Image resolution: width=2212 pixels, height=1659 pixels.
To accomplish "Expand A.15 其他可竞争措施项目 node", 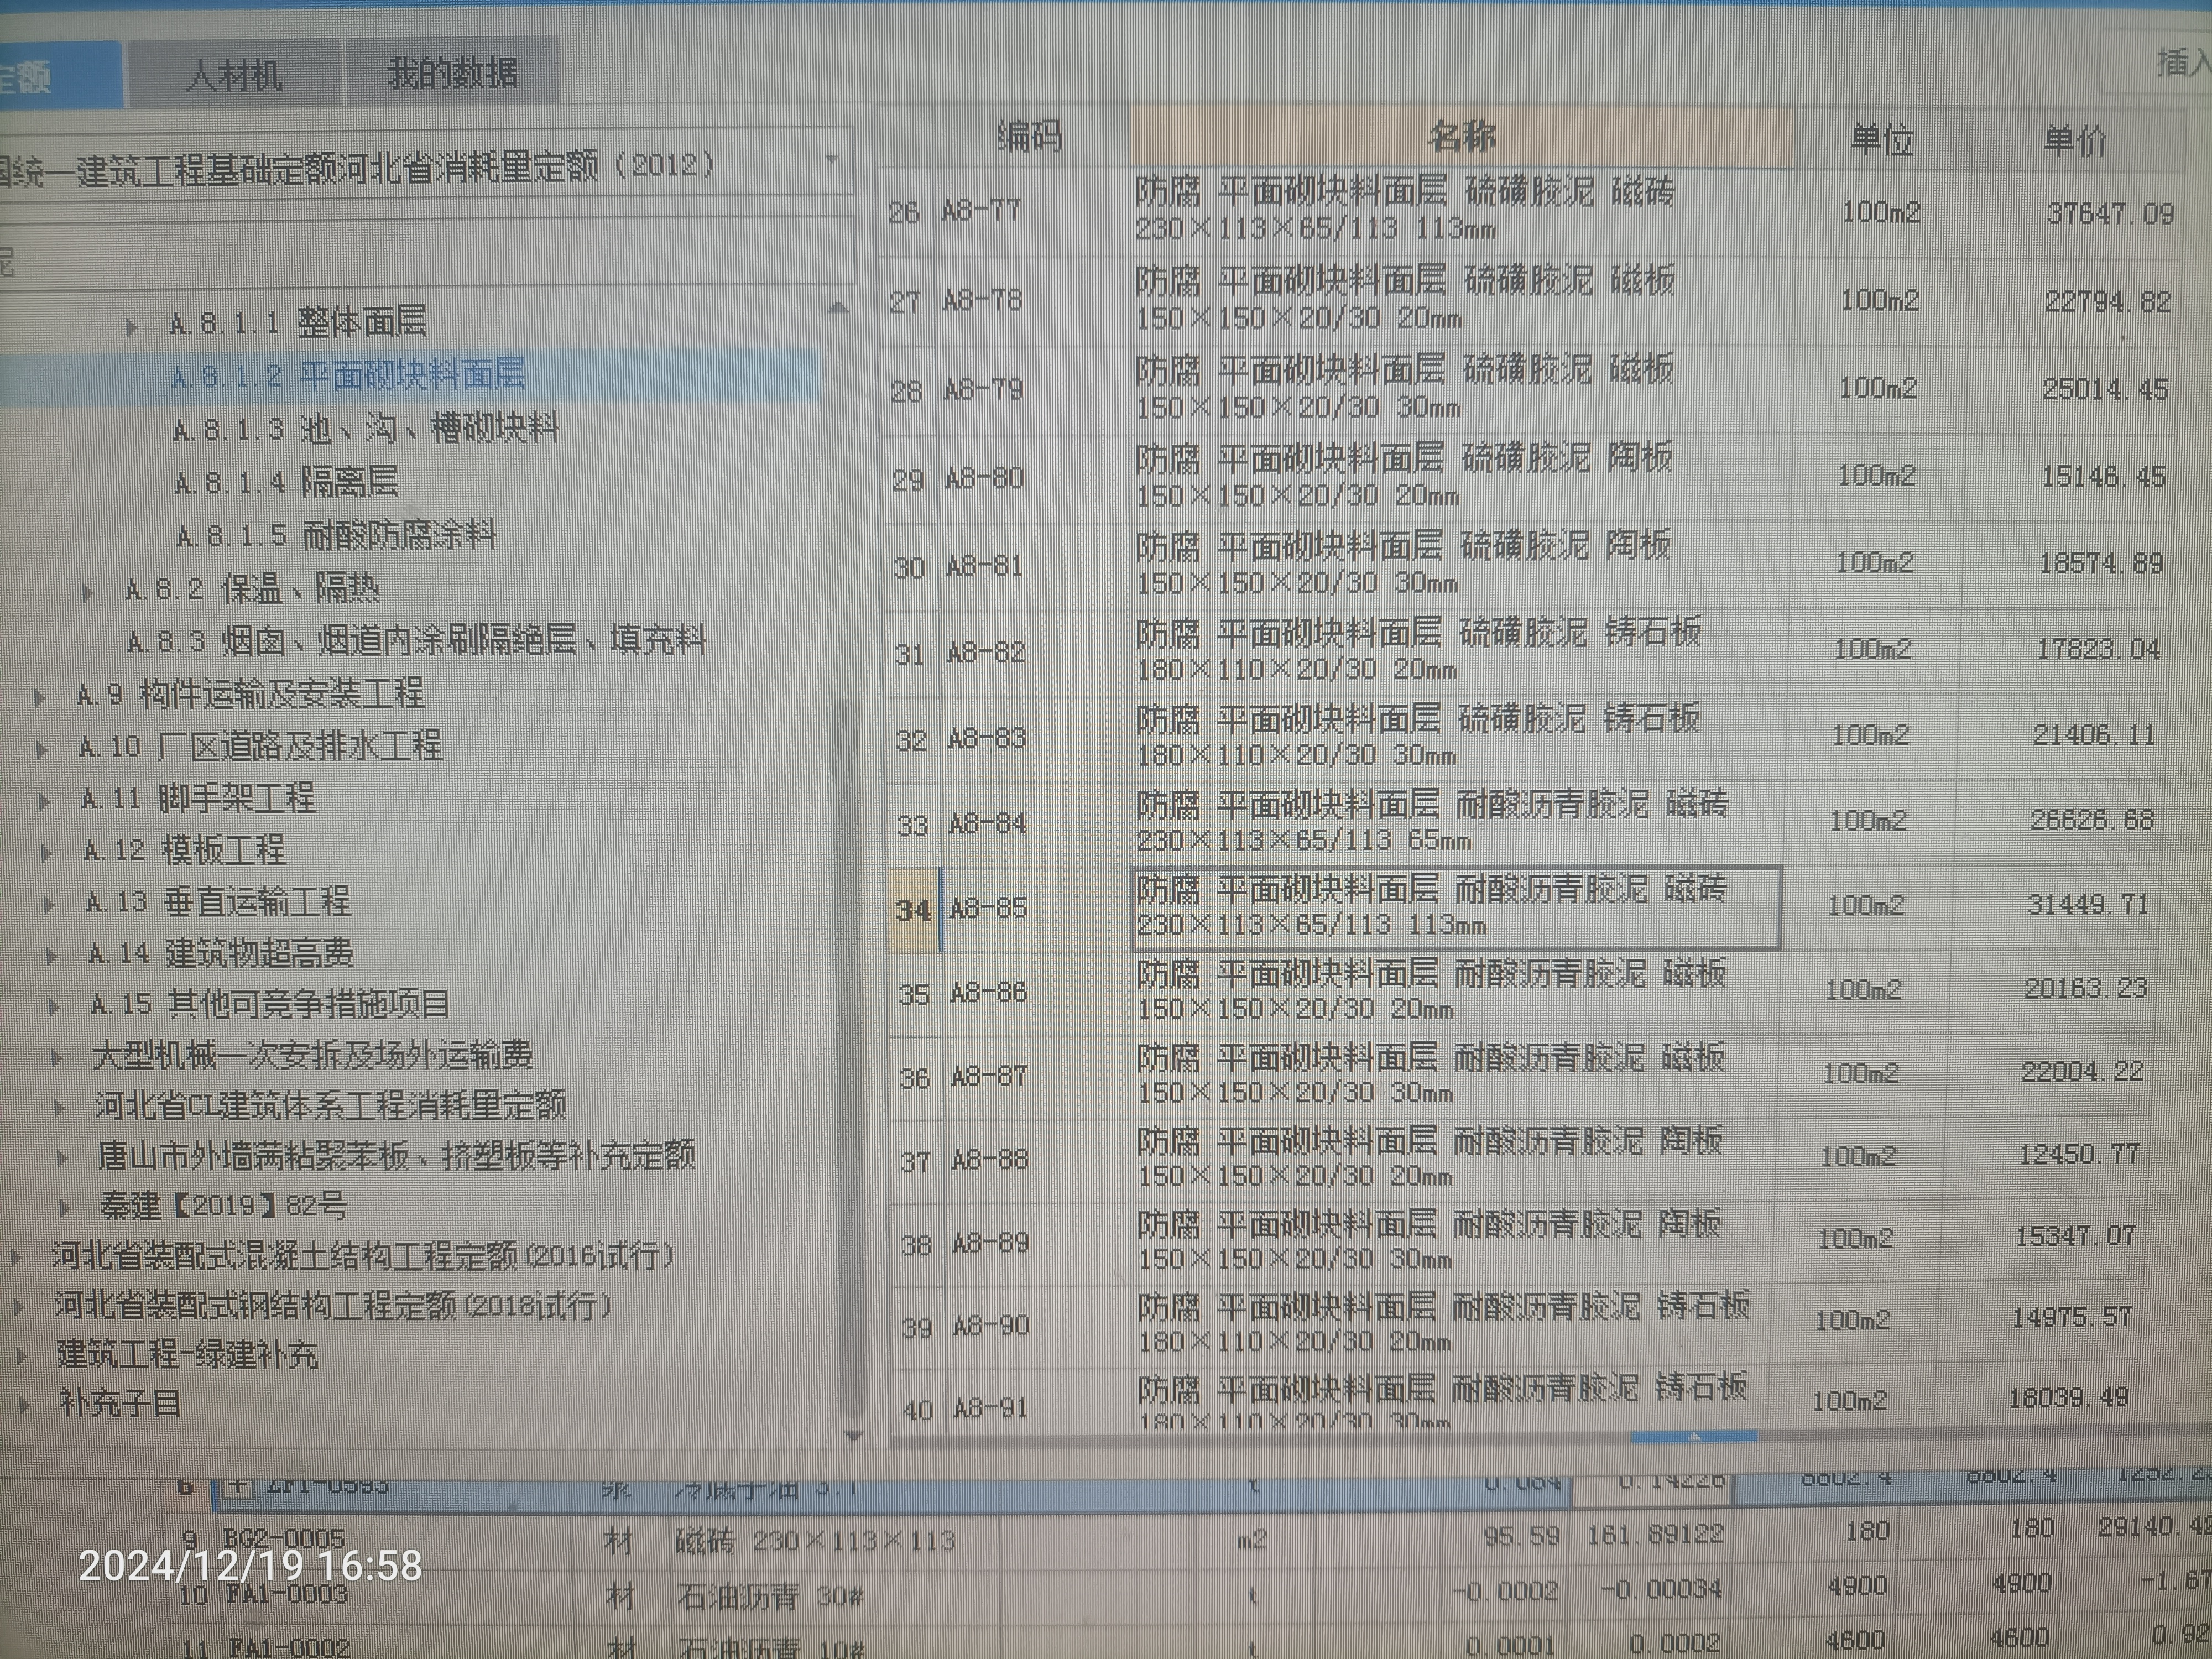I will tap(54, 1007).
